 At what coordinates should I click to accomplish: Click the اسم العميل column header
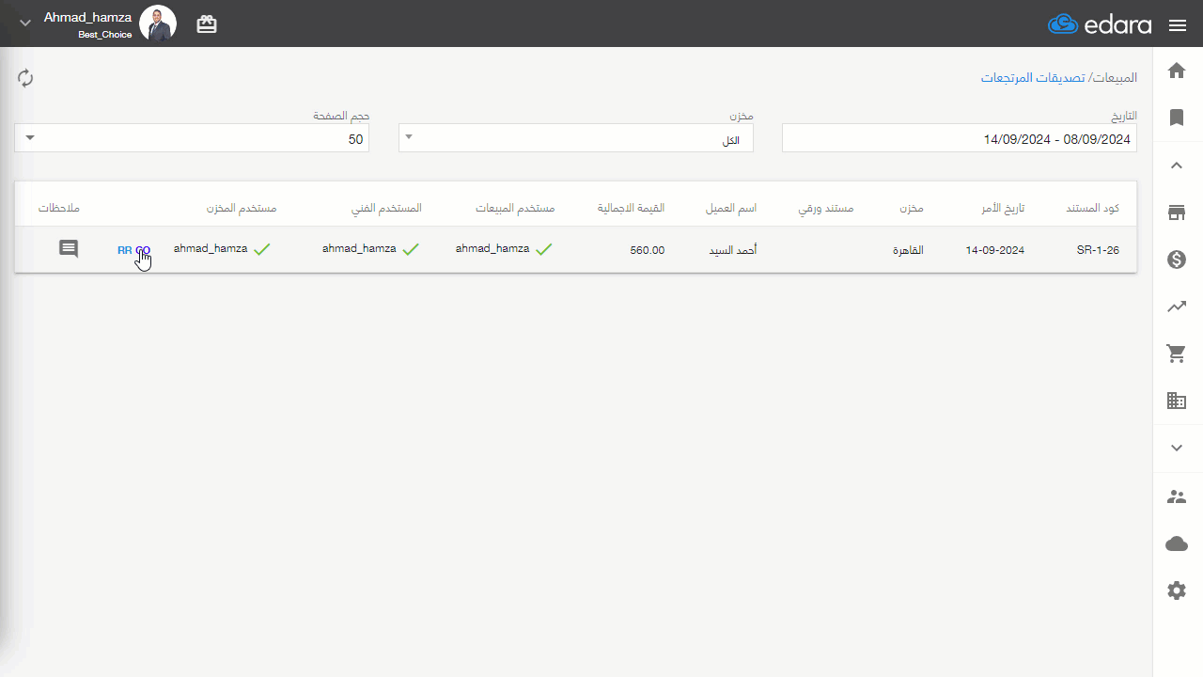(x=731, y=208)
